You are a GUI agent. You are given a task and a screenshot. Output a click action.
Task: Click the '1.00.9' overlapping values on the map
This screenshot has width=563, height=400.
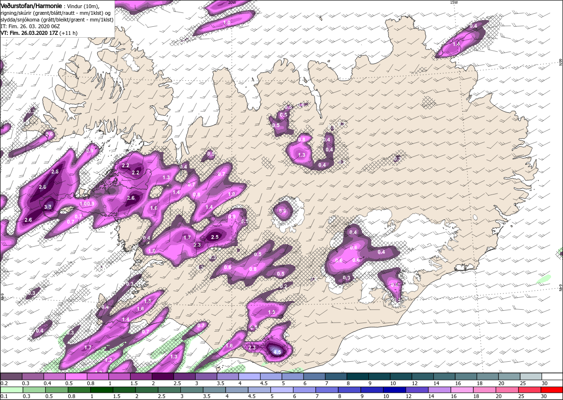pyautogui.click(x=87, y=204)
